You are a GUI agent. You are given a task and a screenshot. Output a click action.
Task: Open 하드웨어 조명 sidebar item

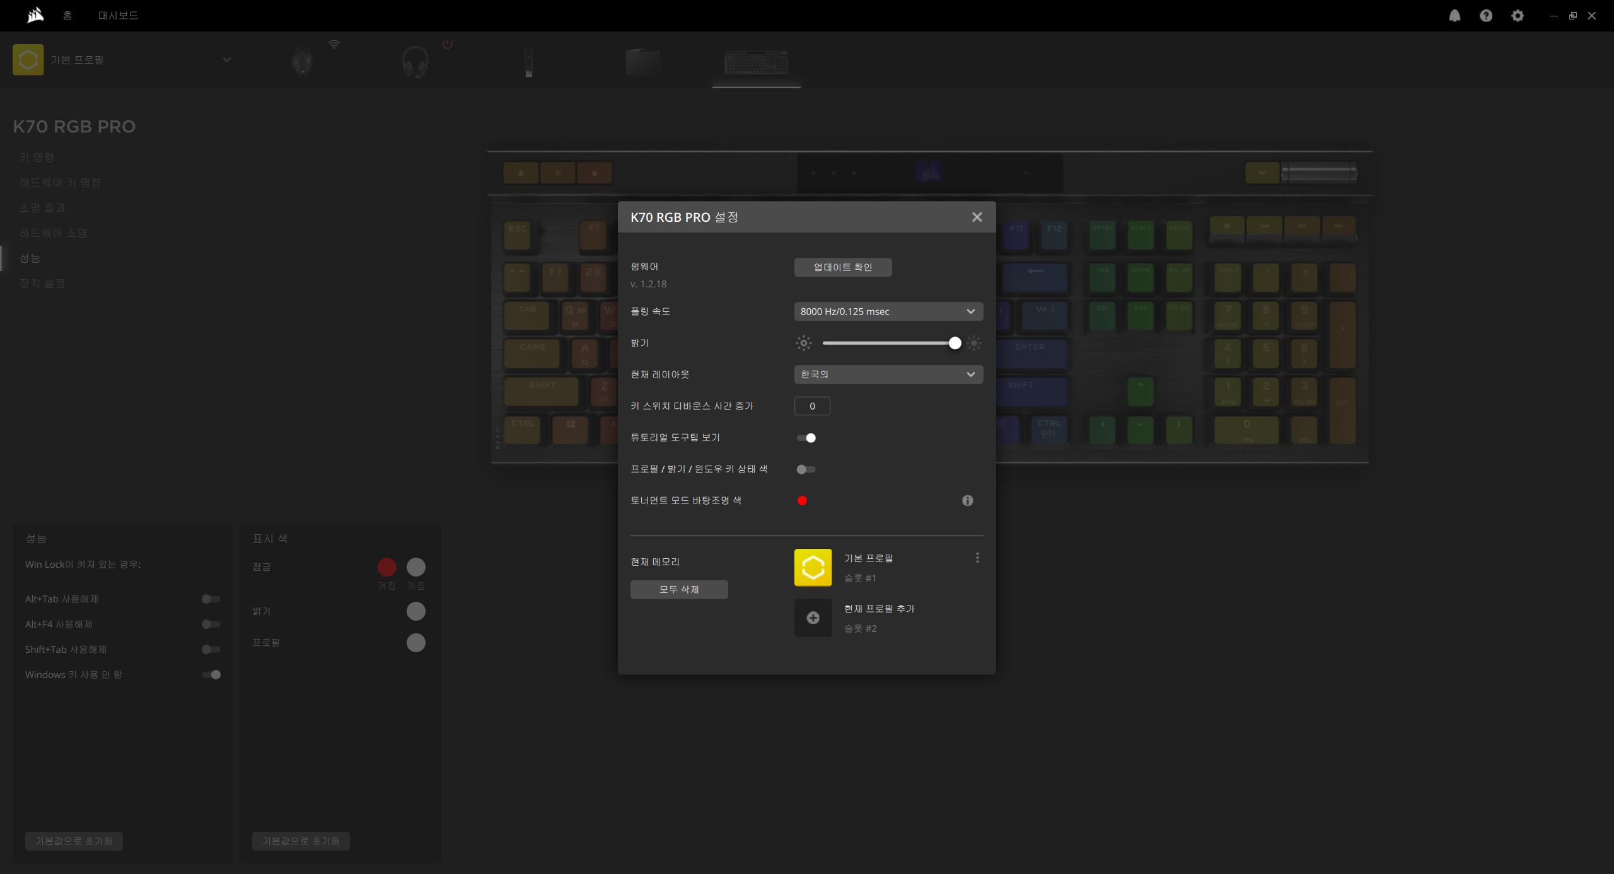tap(53, 233)
